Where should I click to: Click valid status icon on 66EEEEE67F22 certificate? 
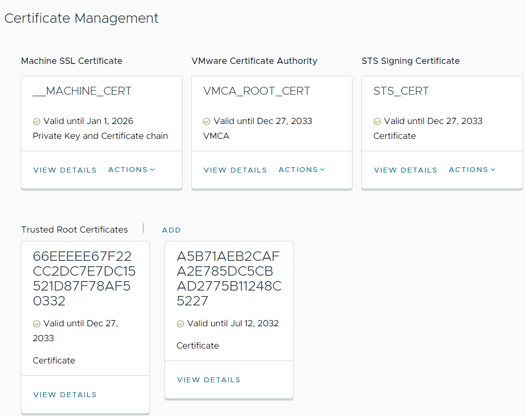coord(37,324)
